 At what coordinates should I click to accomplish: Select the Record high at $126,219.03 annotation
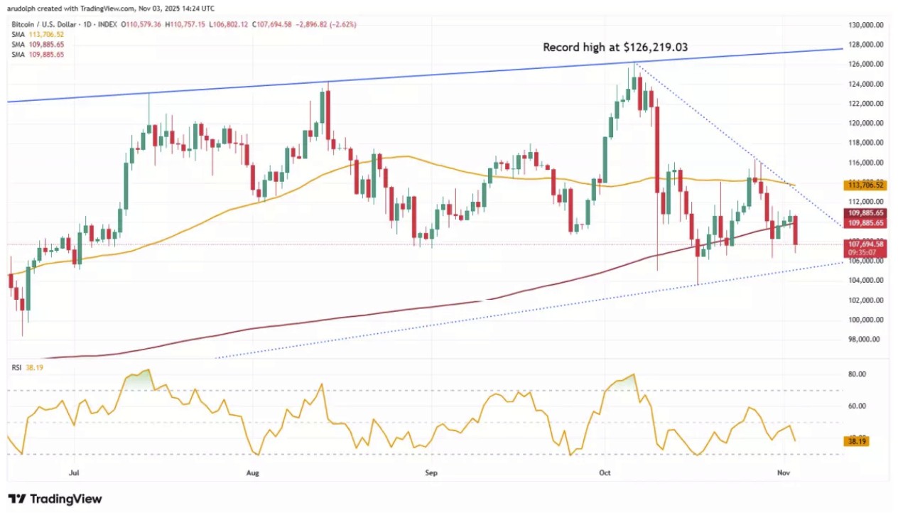(615, 48)
